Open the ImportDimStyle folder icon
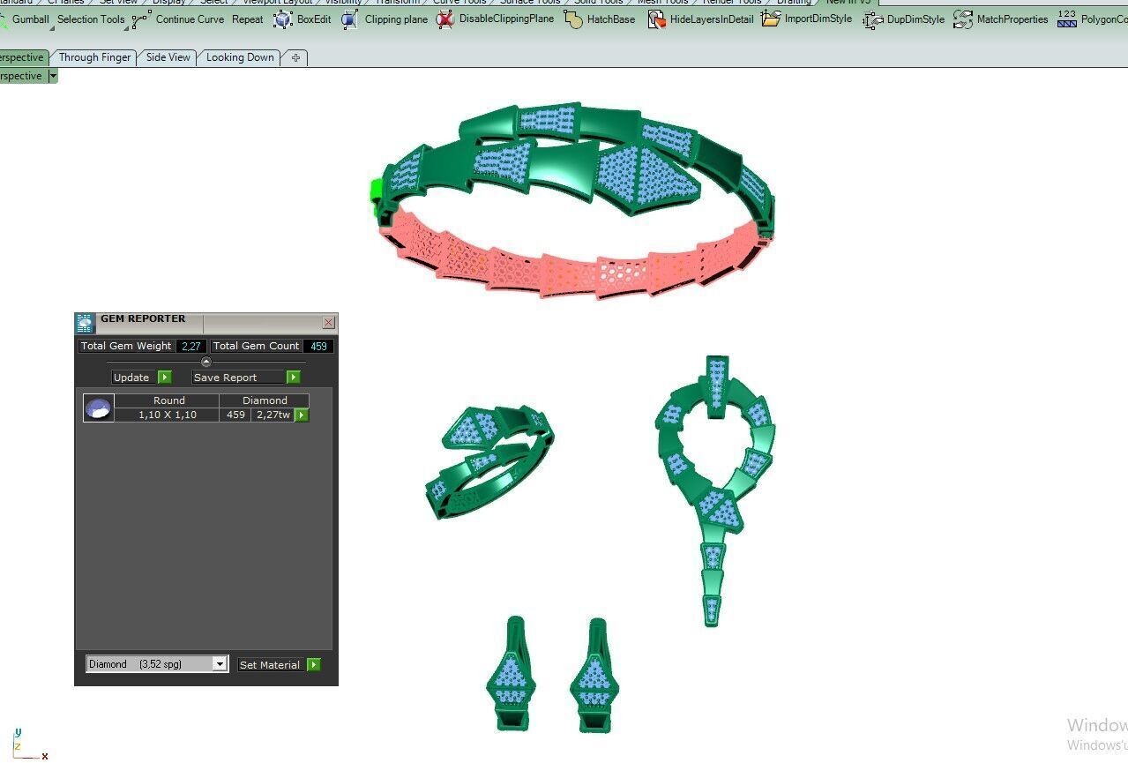 click(771, 19)
